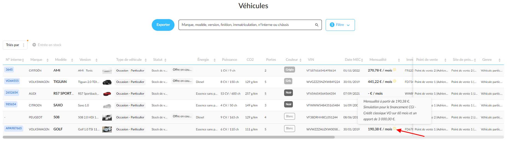This screenshot has width=507, height=141.
Task: Click the Tiguan car thumbnail
Action: (107, 82)
